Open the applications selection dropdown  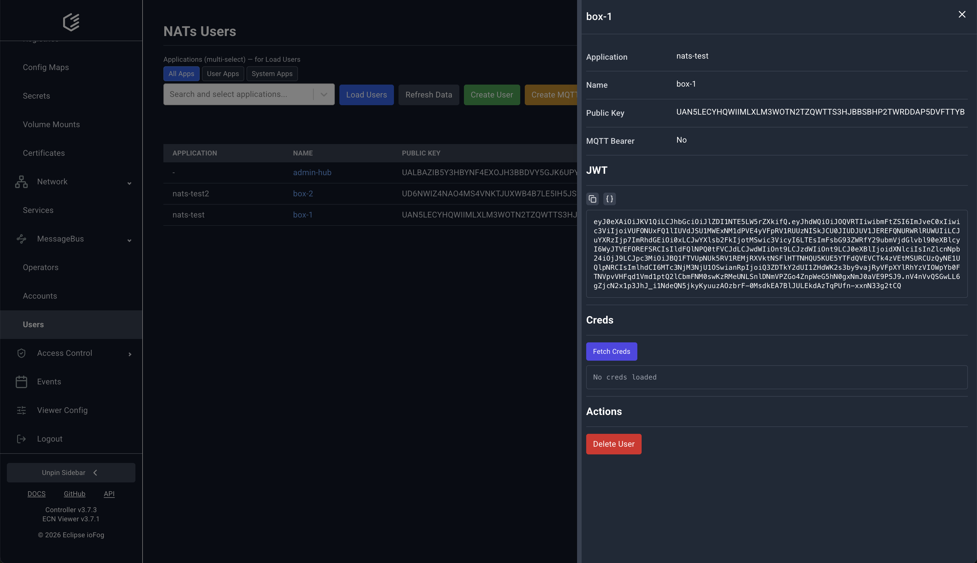click(x=323, y=94)
